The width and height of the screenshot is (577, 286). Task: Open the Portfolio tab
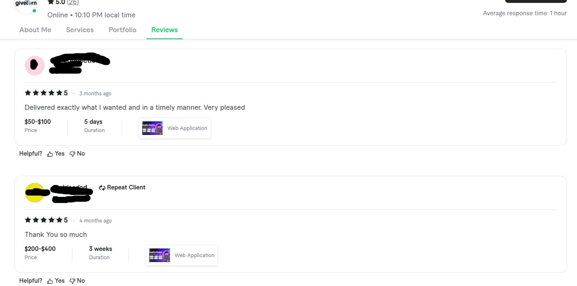[122, 30]
